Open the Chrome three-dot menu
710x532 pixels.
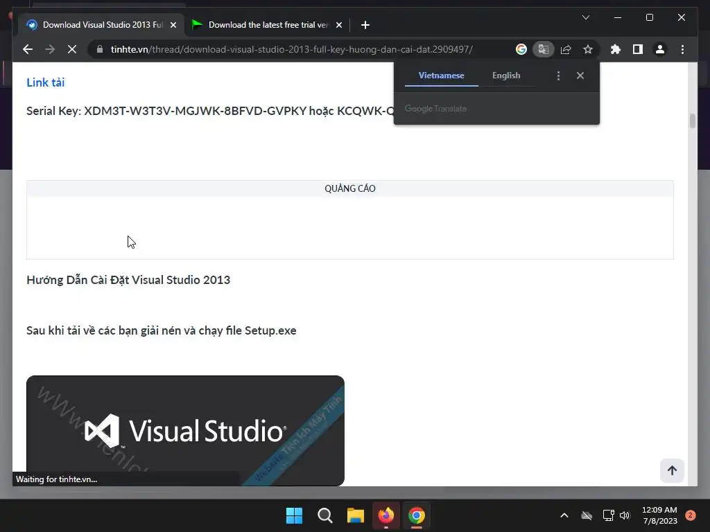[682, 49]
